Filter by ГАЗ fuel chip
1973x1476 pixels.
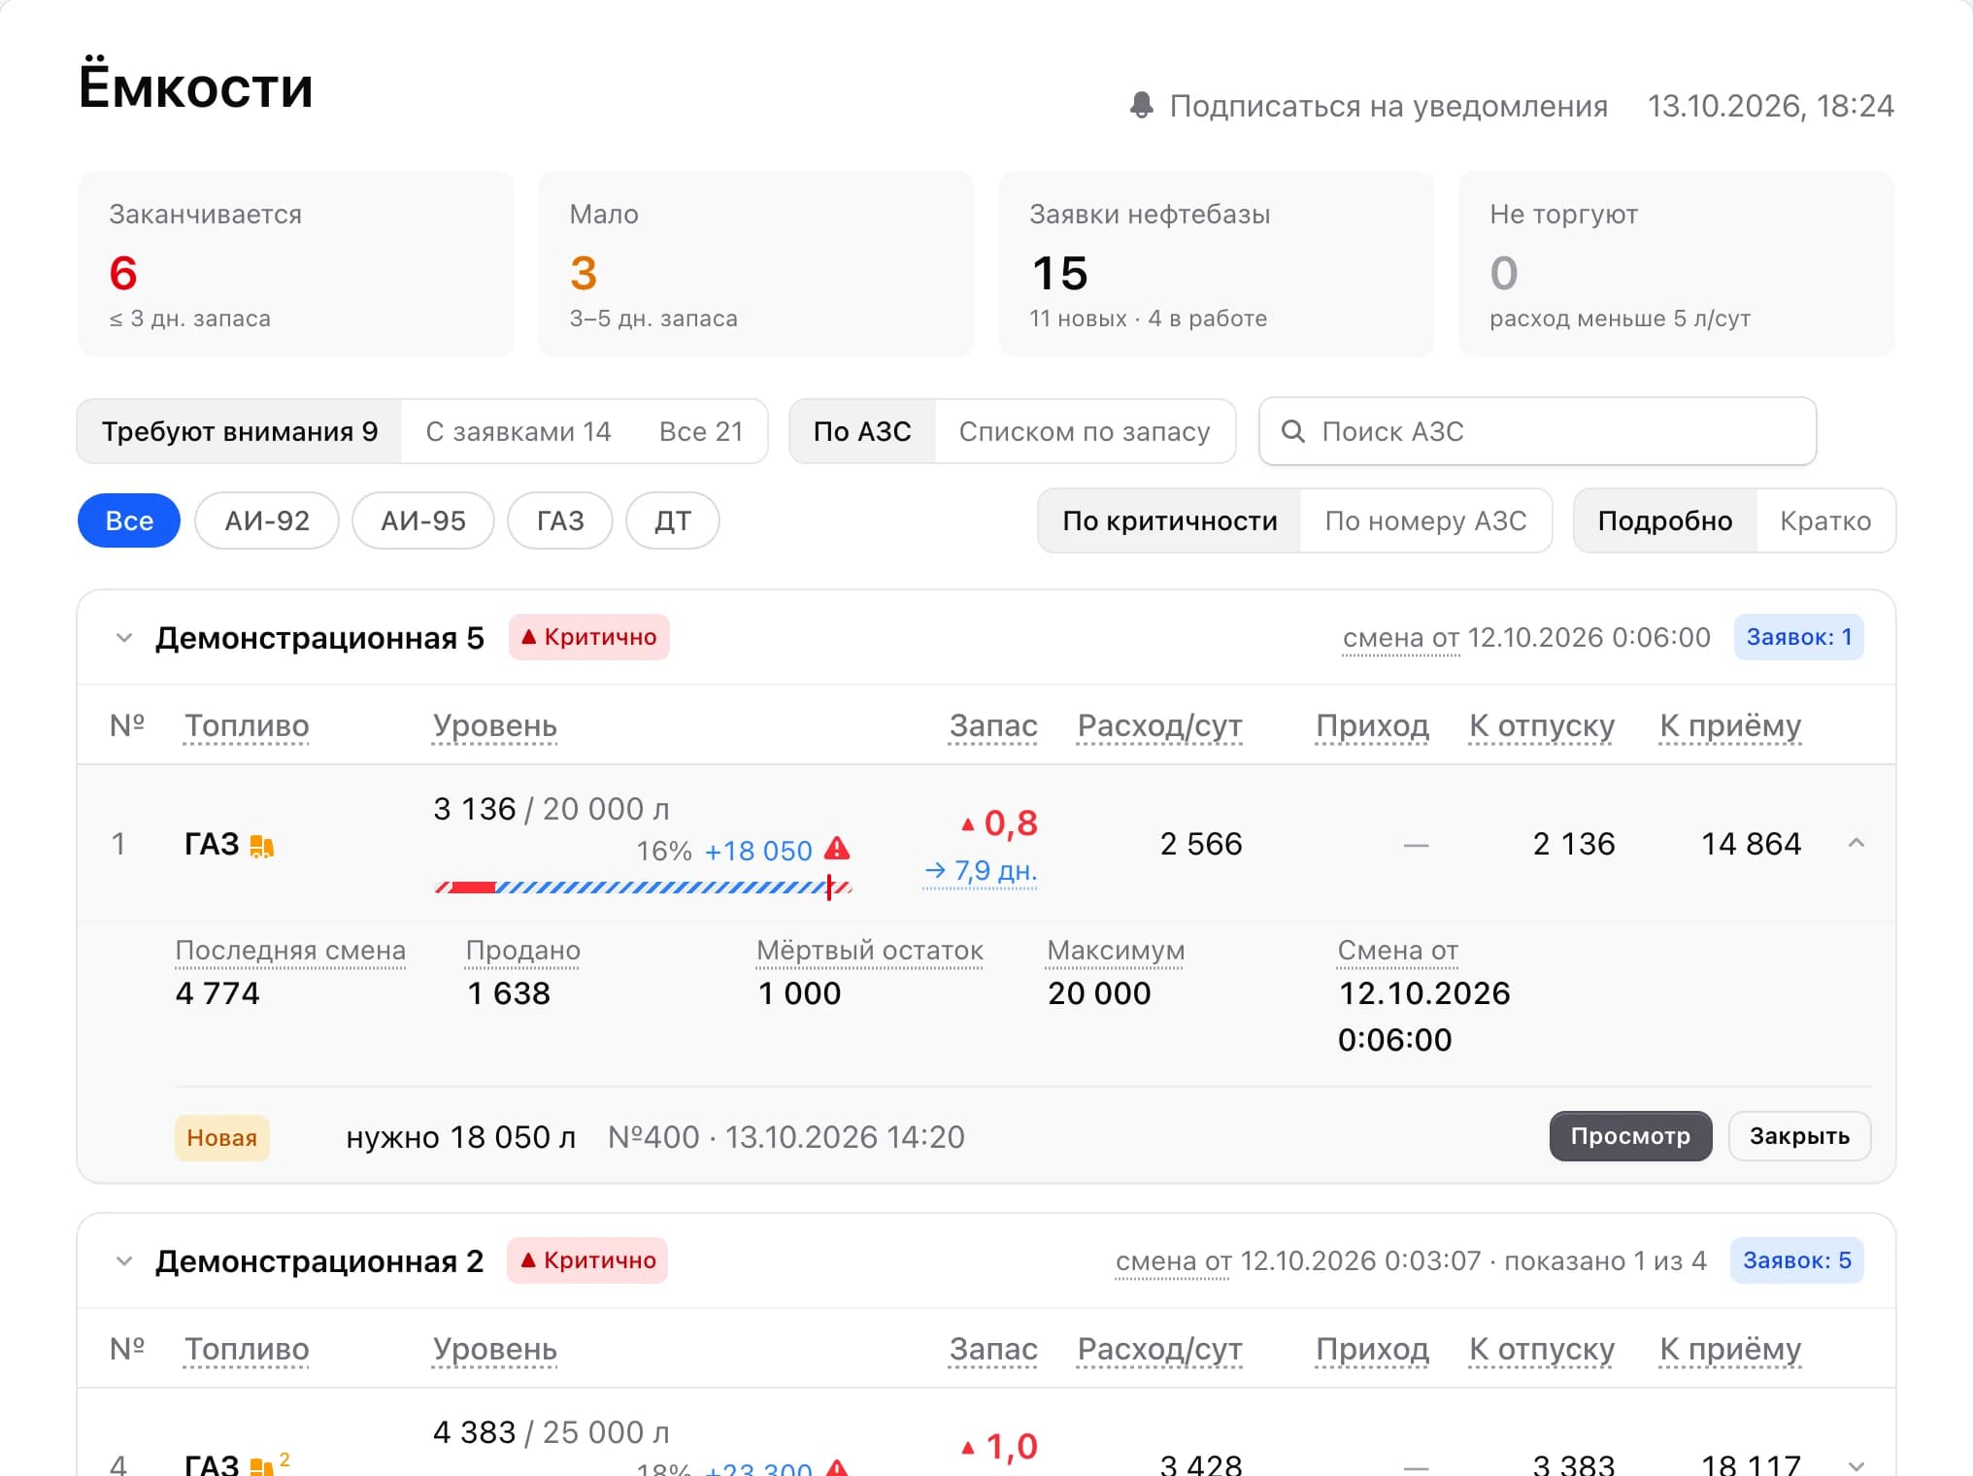point(560,520)
